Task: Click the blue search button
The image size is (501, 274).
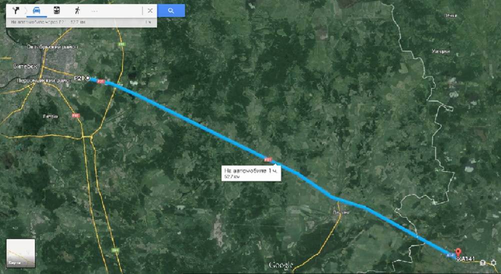Action: pyautogui.click(x=171, y=10)
